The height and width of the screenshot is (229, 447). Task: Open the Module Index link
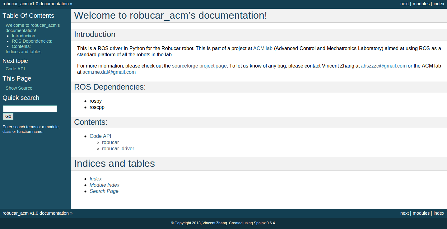tap(104, 185)
